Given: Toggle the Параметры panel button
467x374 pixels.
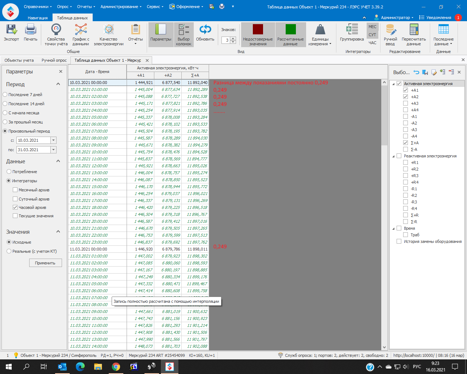Looking at the screenshot, I should pyautogui.click(x=161, y=34).
